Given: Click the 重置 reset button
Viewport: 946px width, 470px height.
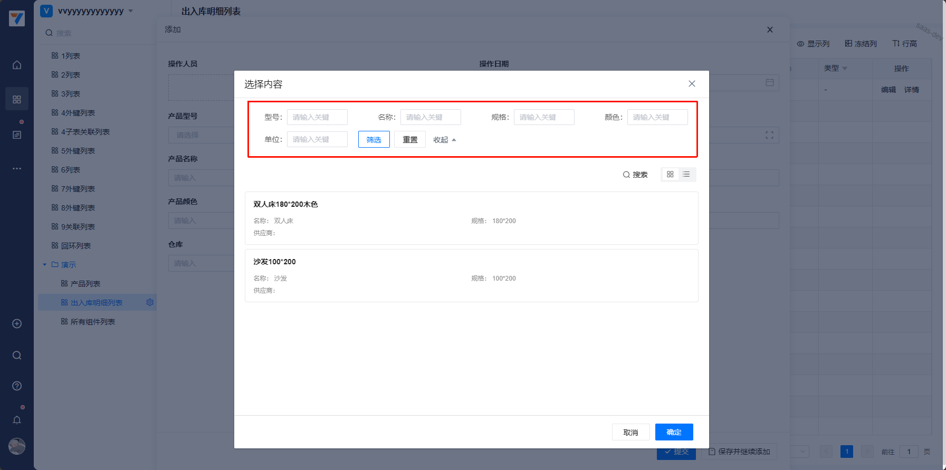Looking at the screenshot, I should [x=409, y=140].
